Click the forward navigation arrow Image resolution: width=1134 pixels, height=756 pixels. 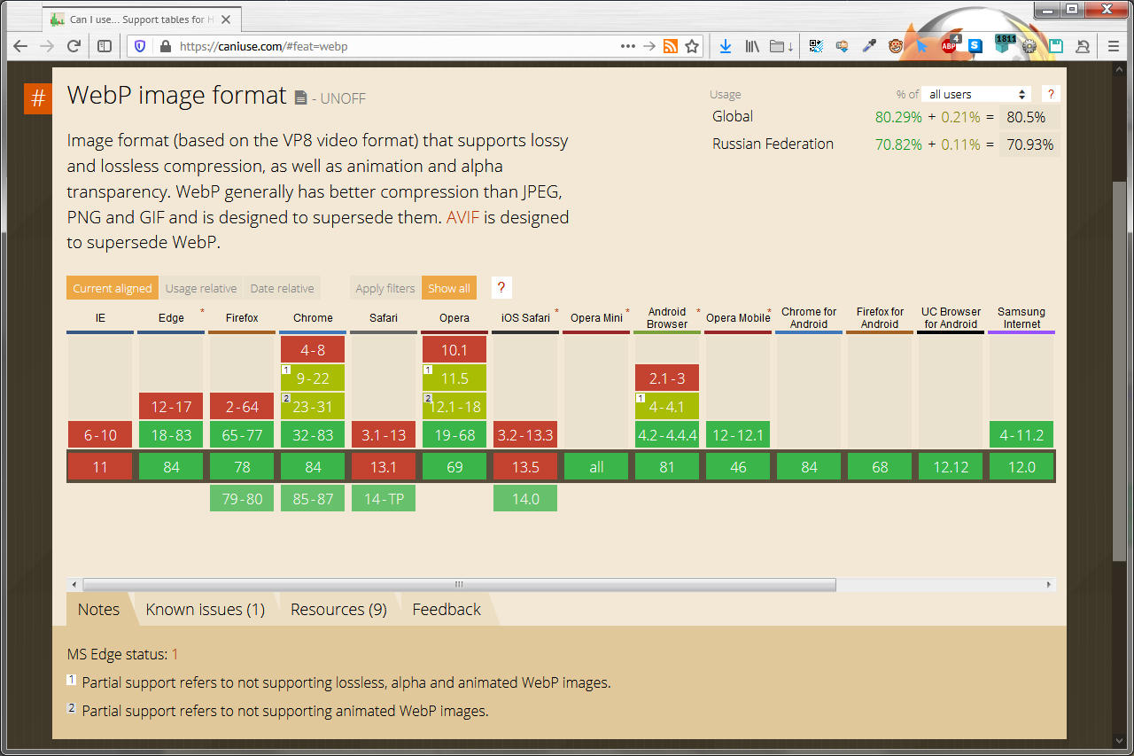47,46
